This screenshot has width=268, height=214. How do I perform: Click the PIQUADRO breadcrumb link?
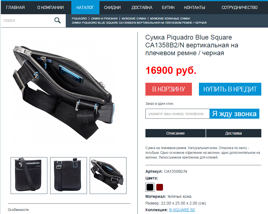tap(79, 18)
